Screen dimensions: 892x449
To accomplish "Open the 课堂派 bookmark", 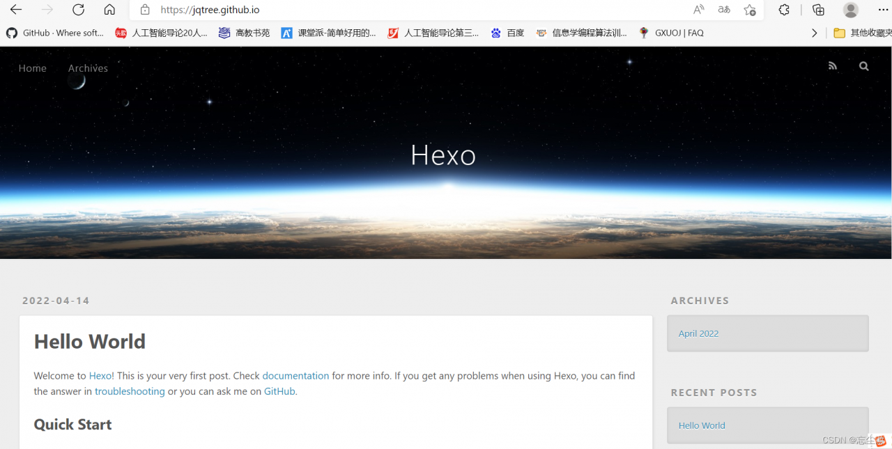I will [328, 33].
